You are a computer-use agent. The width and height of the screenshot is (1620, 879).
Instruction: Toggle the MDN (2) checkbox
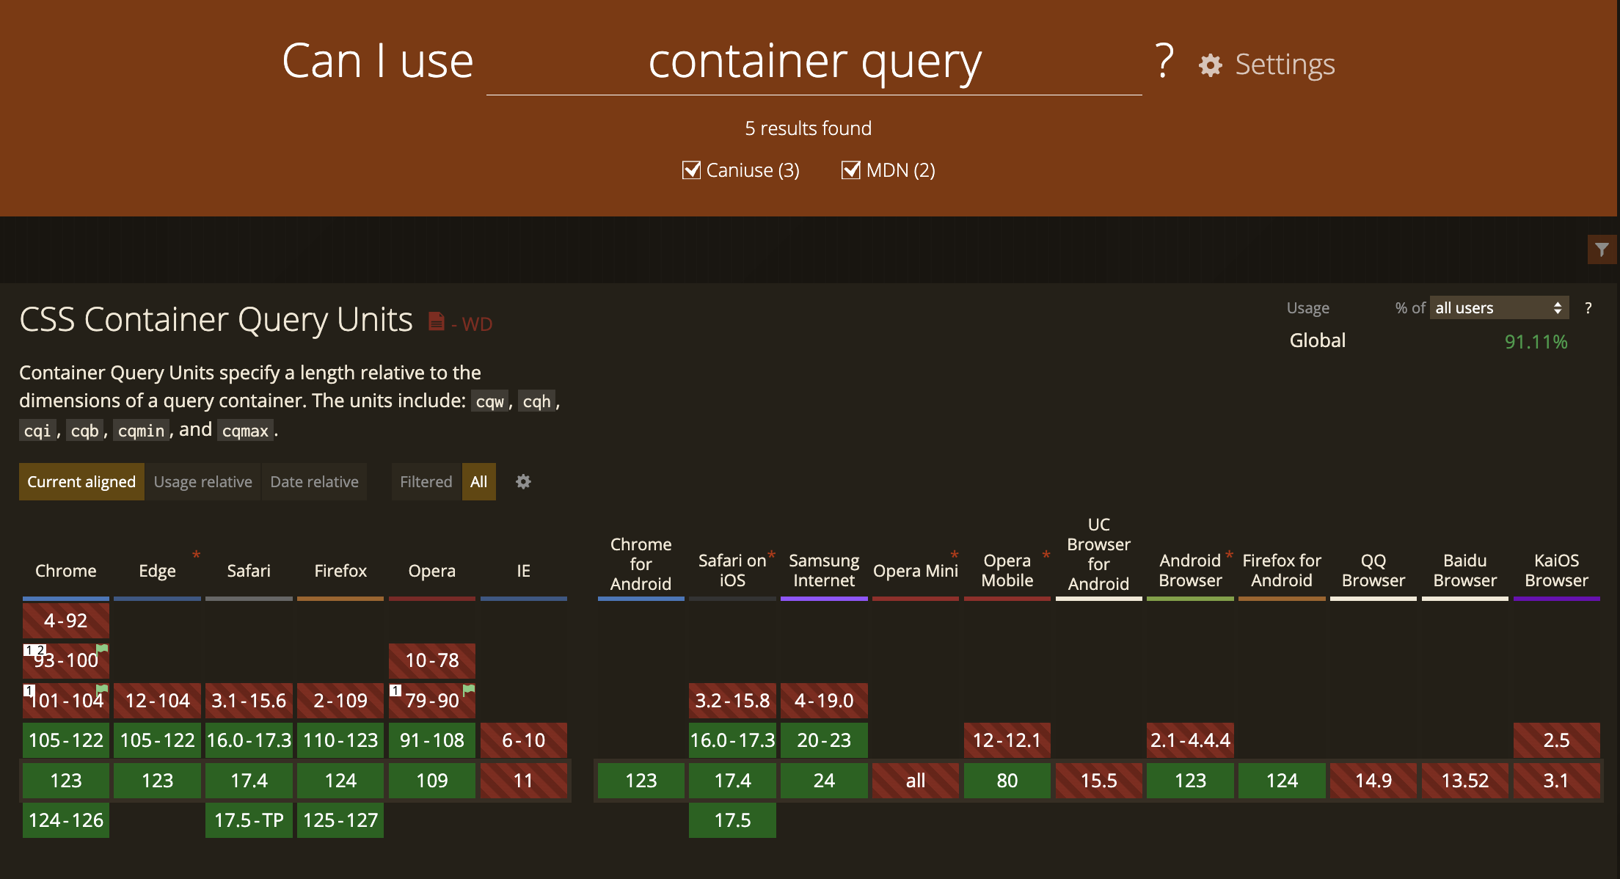pyautogui.click(x=851, y=170)
